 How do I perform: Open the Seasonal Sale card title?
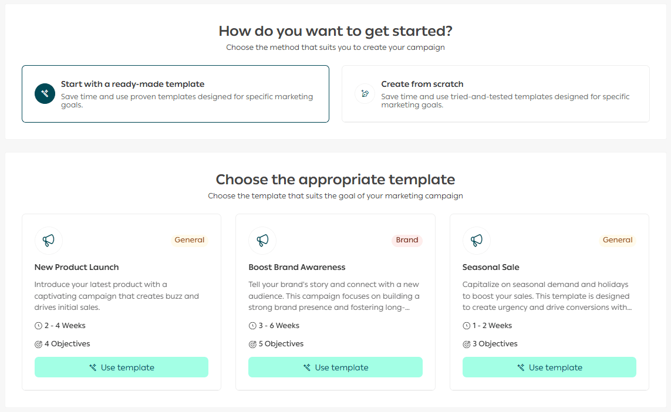pos(491,267)
